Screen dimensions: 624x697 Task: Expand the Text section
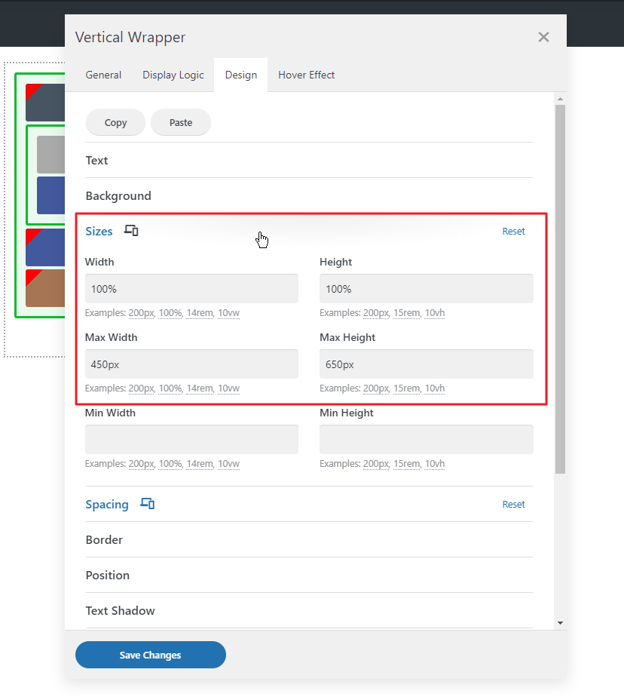(309, 161)
